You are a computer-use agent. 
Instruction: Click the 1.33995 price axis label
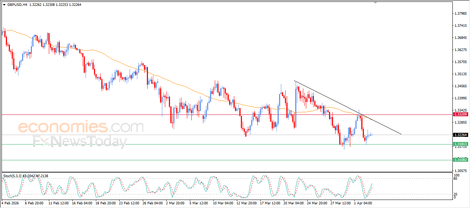point(461,98)
